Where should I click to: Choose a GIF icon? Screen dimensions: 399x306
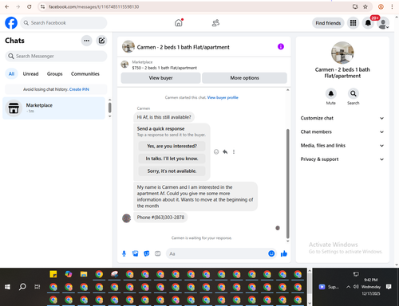[158, 253]
